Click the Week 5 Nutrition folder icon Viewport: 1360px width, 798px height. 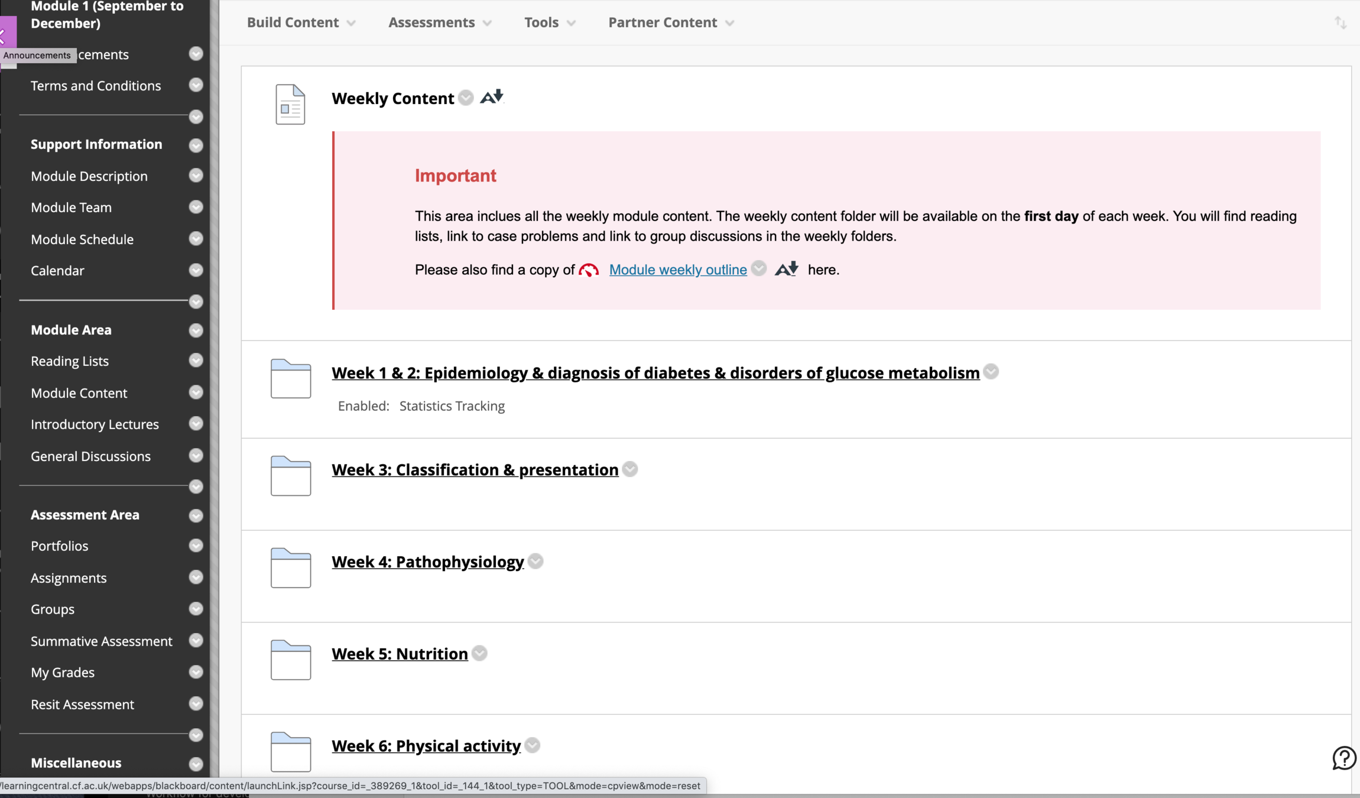(x=290, y=660)
